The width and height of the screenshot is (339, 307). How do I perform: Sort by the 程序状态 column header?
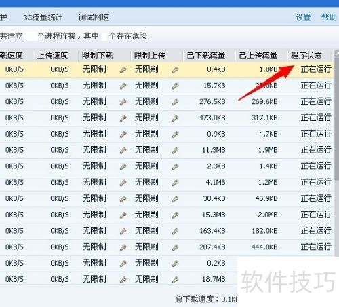pos(306,56)
